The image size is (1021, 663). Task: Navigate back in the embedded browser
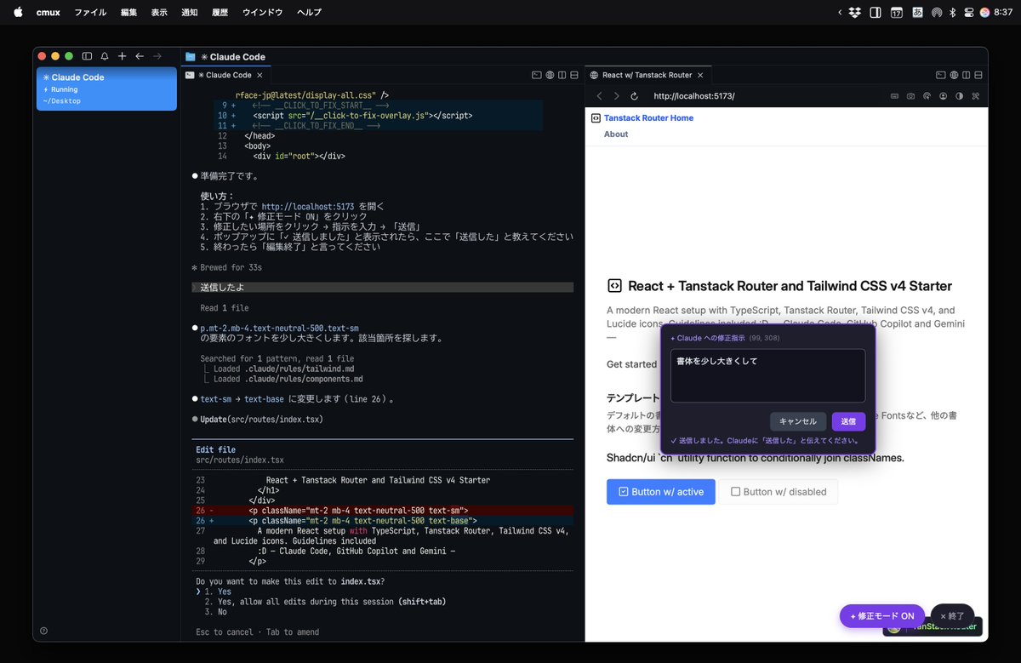pyautogui.click(x=599, y=96)
